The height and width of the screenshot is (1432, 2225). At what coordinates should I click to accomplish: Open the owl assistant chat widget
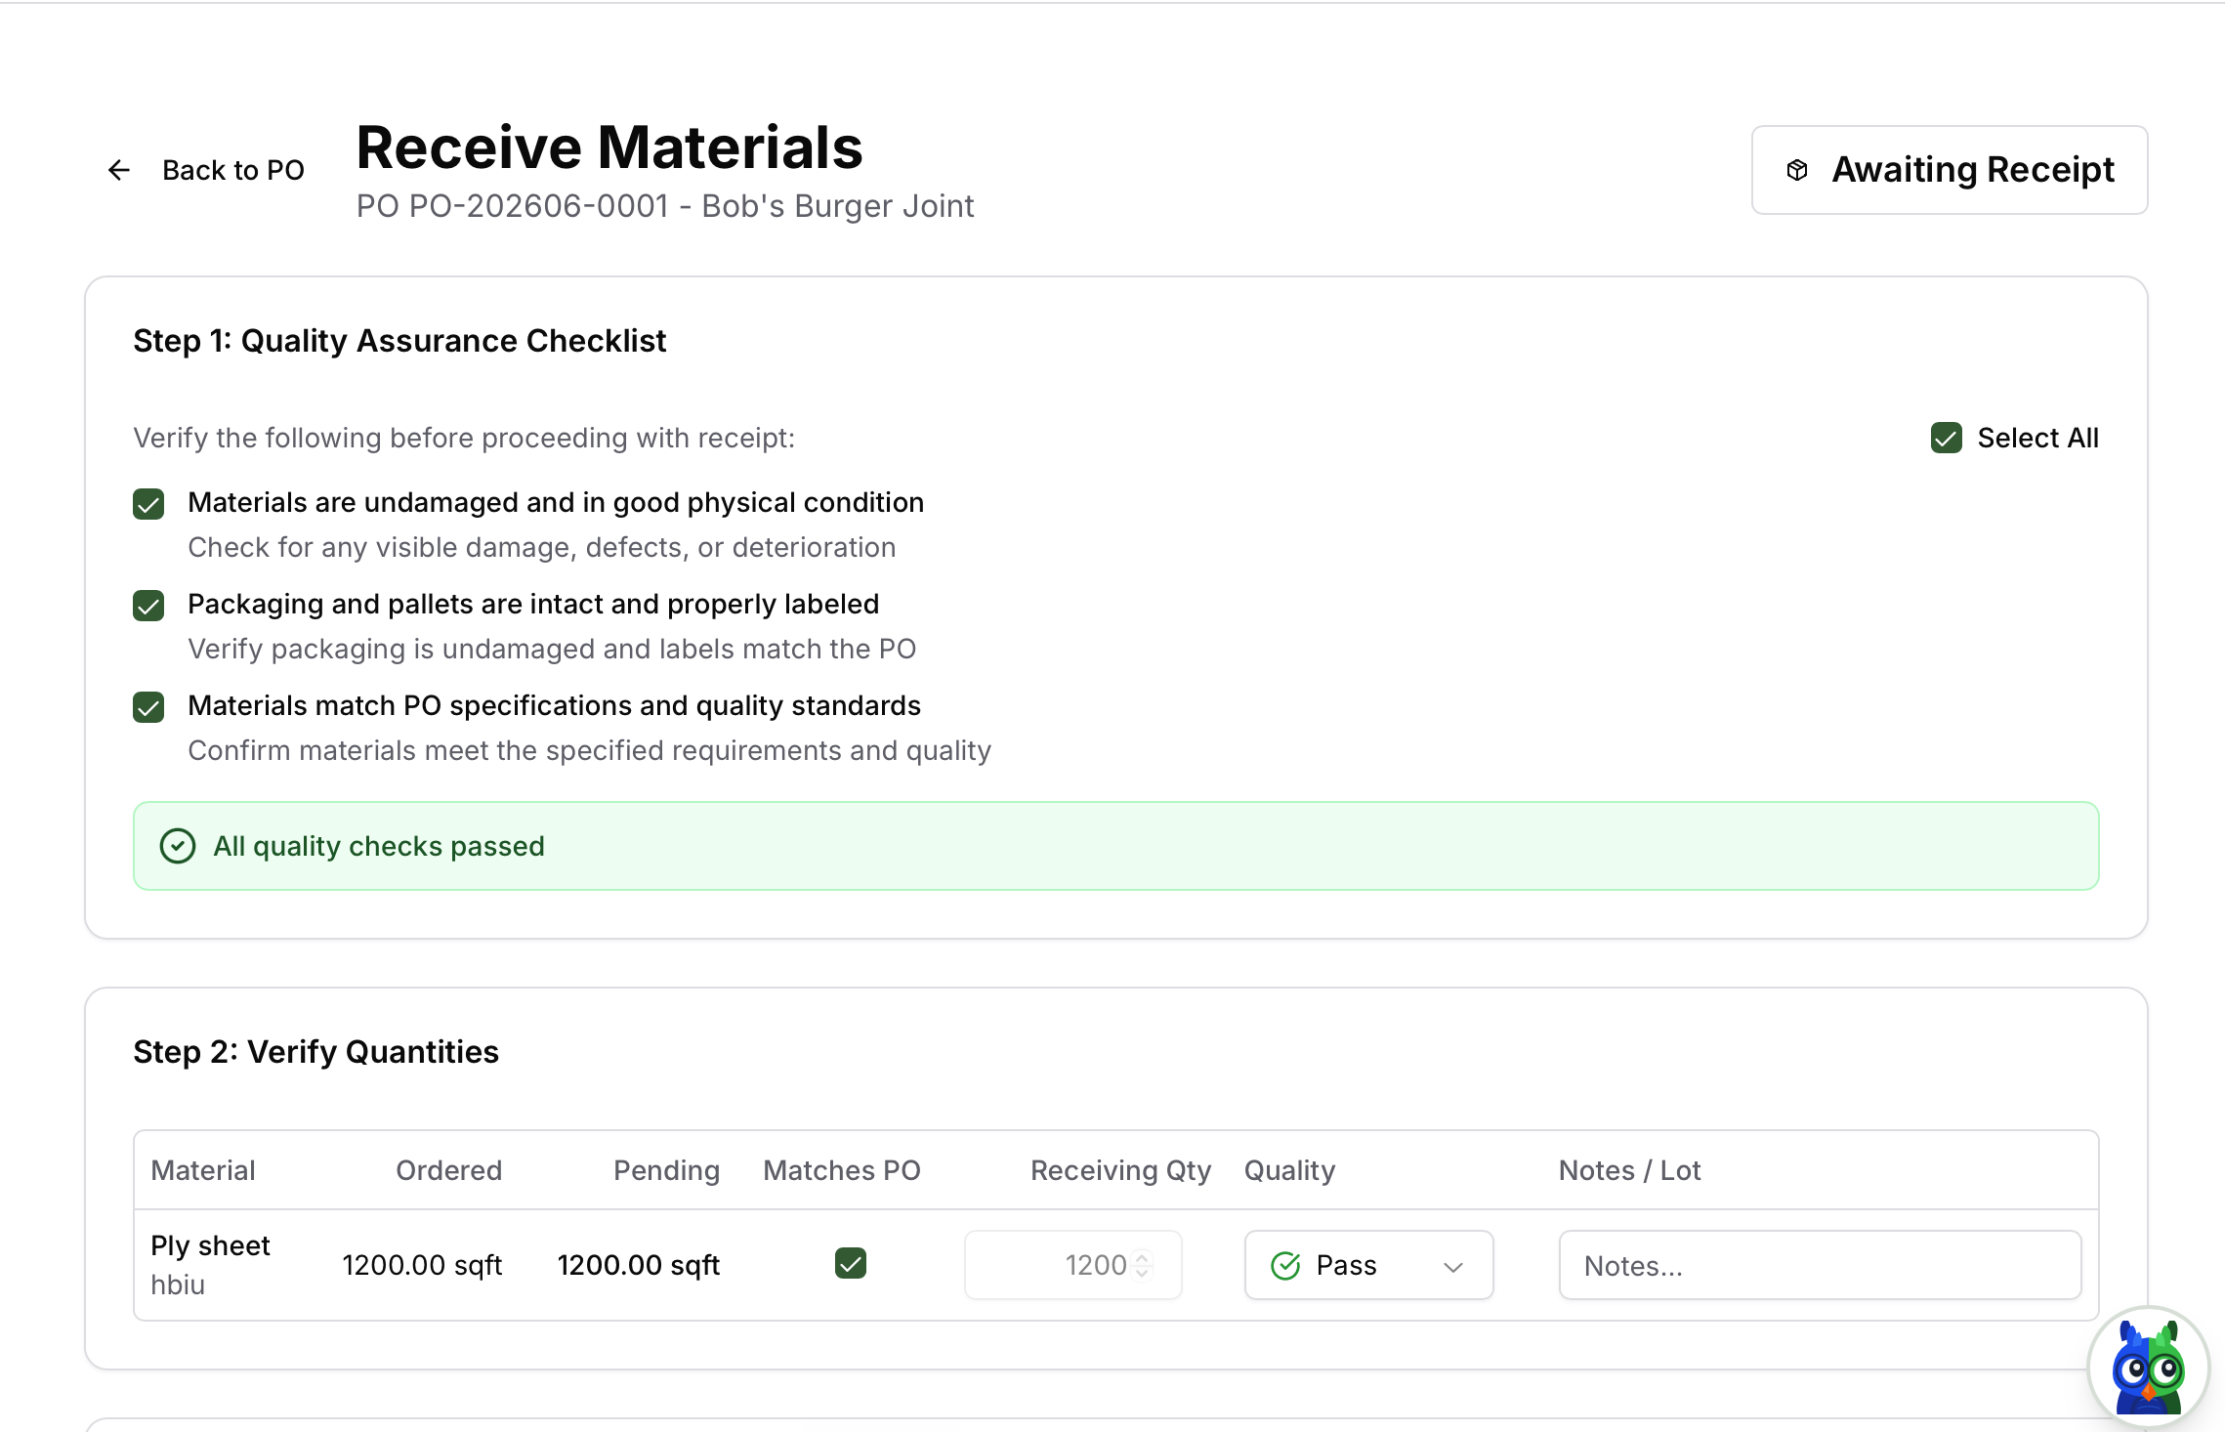[x=2147, y=1368]
